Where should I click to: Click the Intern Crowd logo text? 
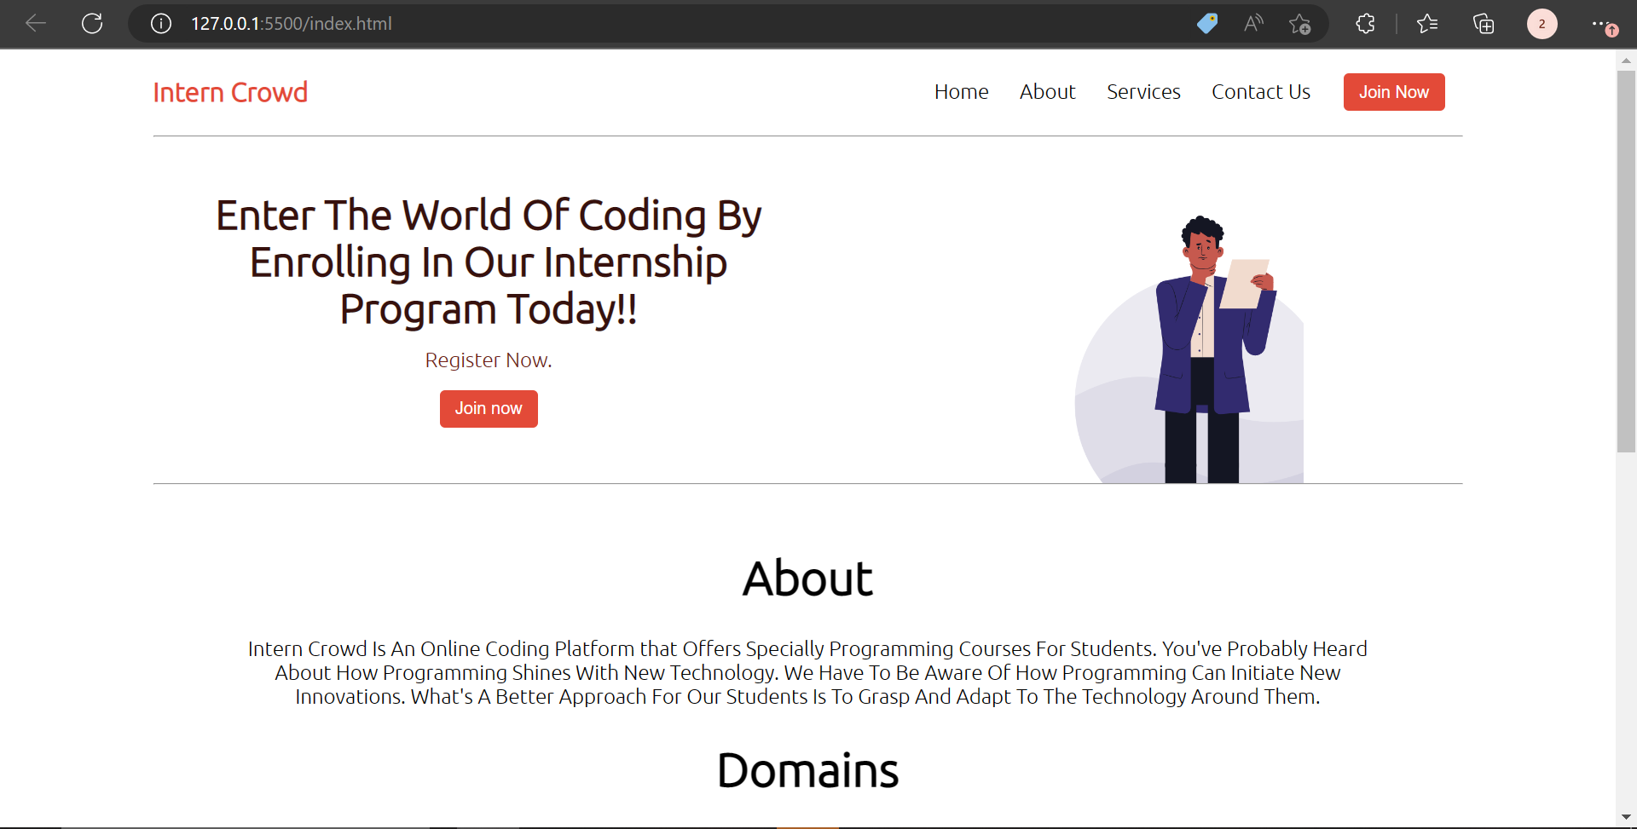point(230,92)
